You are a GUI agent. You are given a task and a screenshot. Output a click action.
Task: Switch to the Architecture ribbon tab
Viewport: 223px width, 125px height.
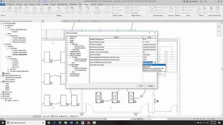(10, 5)
